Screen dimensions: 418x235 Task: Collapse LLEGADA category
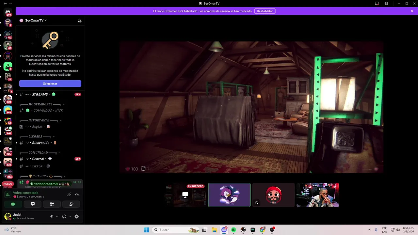tap(37, 136)
